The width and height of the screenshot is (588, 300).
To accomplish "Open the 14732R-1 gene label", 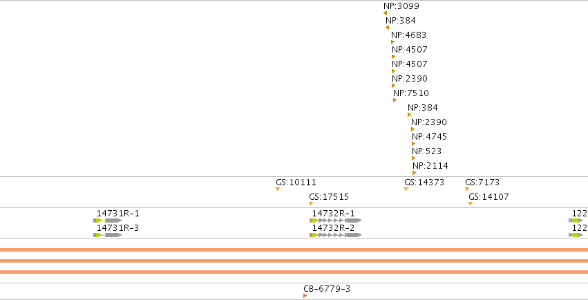I will (333, 214).
